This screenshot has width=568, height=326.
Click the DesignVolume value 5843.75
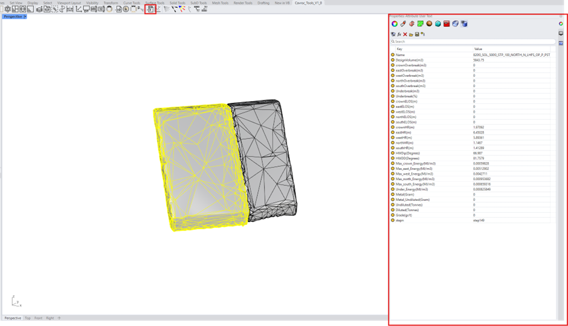[479, 60]
